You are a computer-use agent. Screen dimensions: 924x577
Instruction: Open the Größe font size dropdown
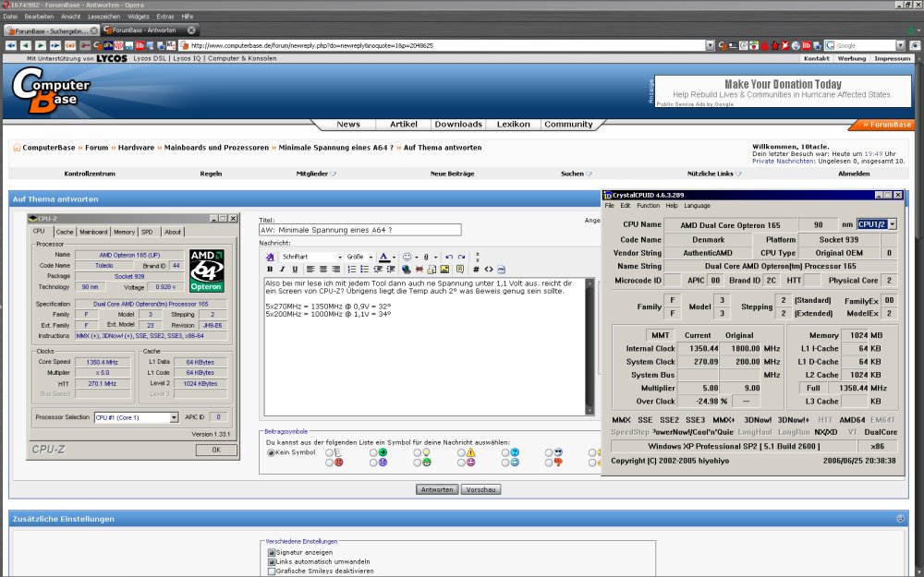click(x=359, y=257)
